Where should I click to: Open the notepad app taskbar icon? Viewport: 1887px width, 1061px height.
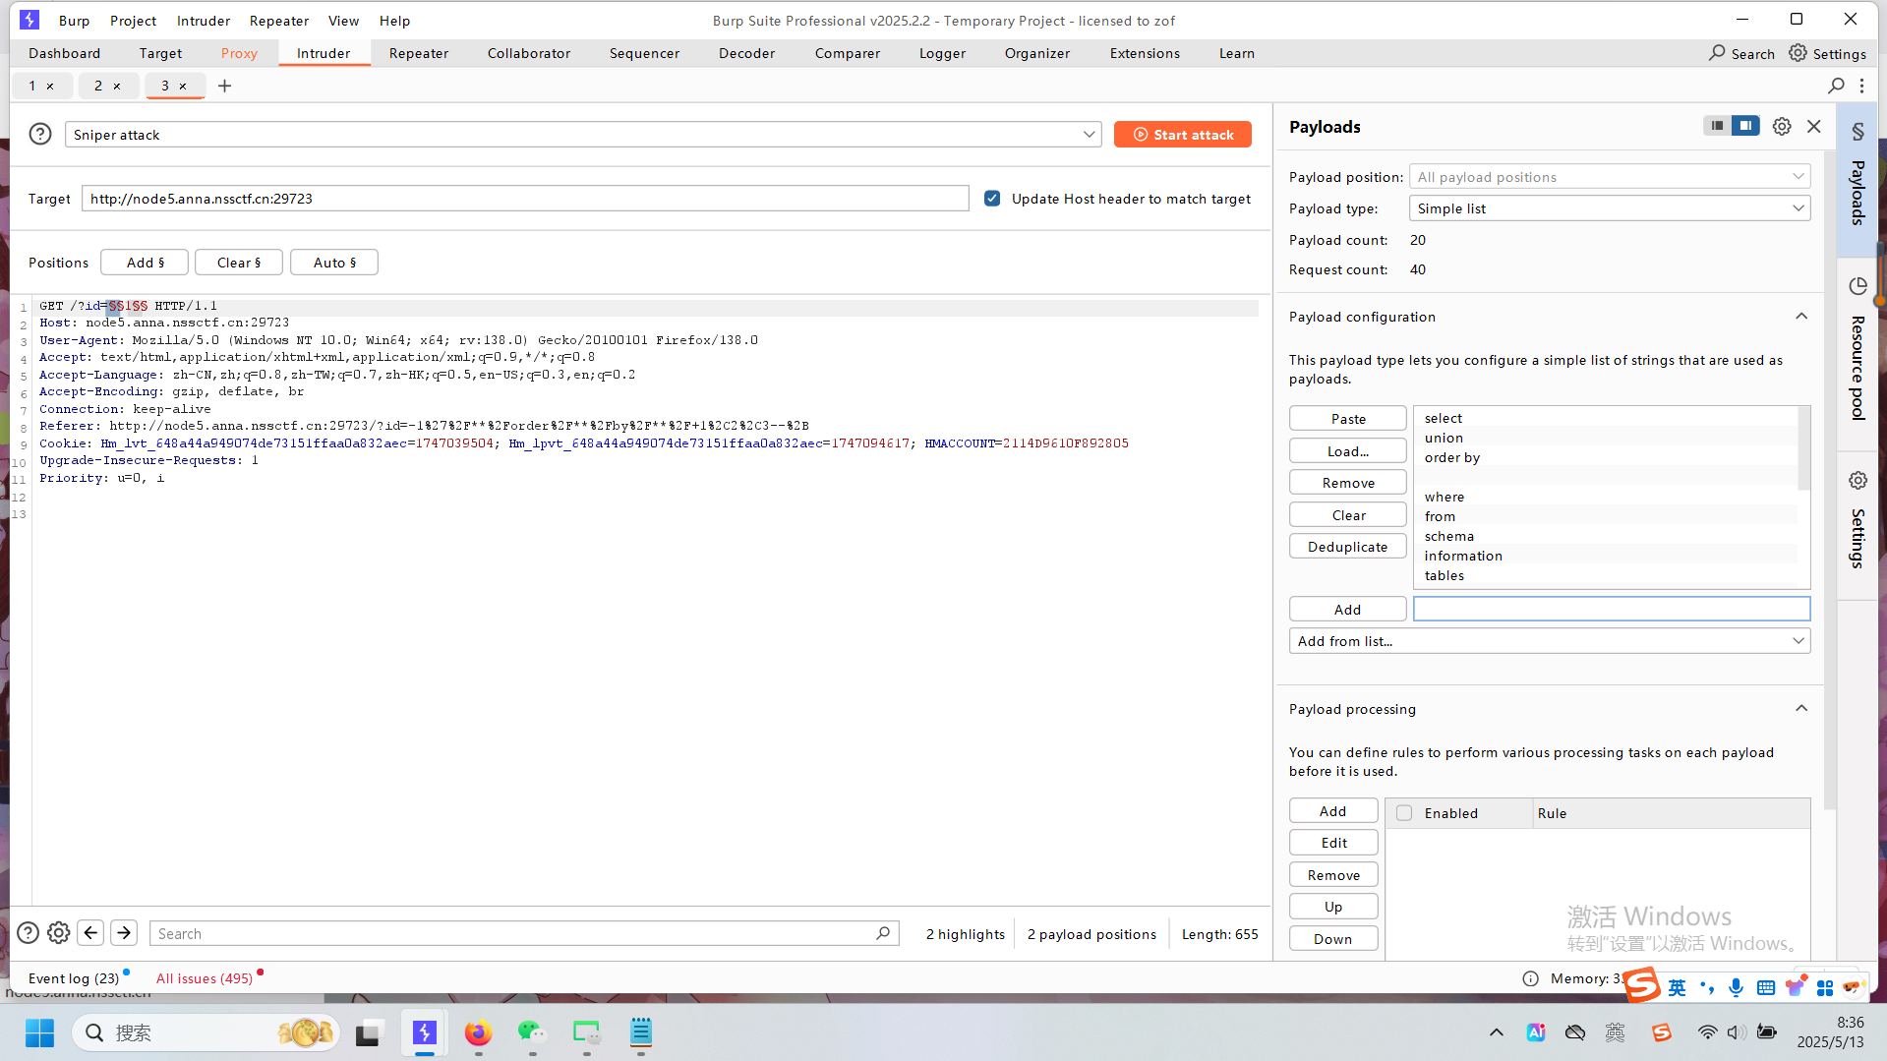tap(641, 1032)
